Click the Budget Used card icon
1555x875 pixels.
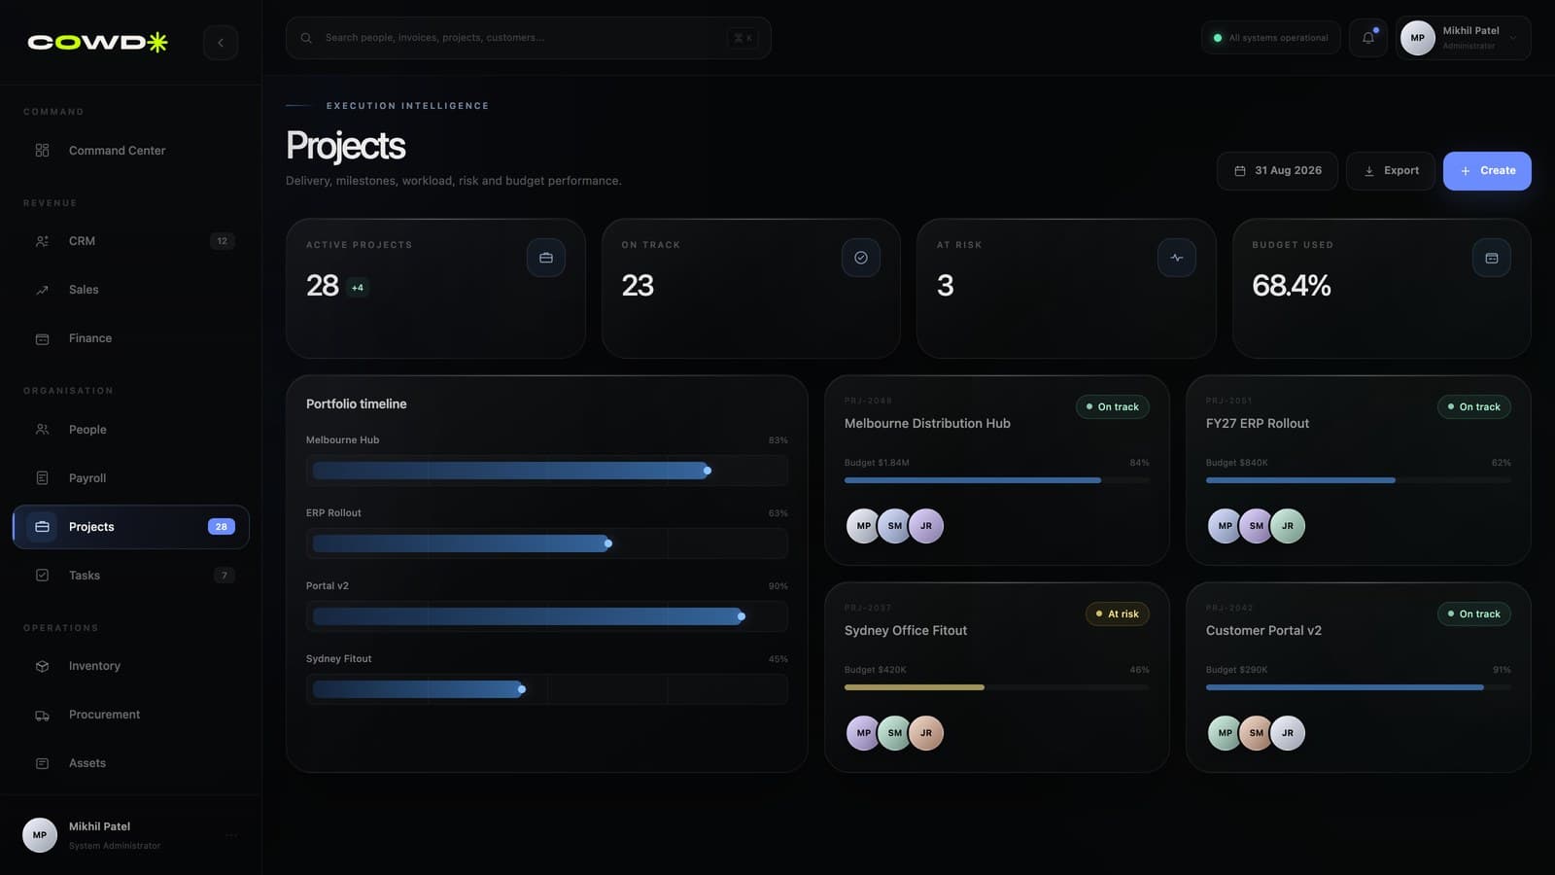click(1492, 258)
